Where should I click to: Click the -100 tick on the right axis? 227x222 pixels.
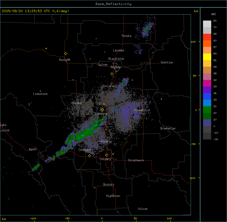pyautogui.click(x=193, y=178)
